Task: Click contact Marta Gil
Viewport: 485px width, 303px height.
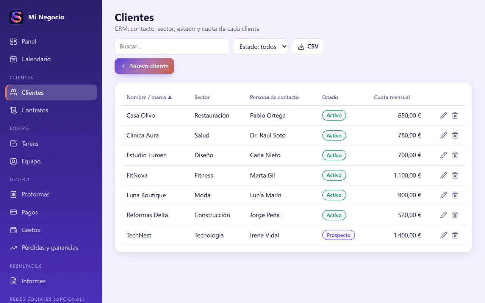Action: point(263,175)
